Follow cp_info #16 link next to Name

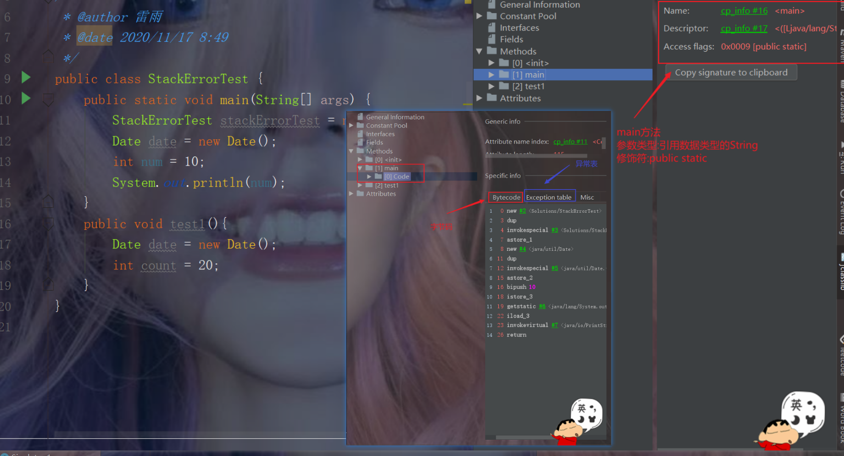[x=744, y=11]
